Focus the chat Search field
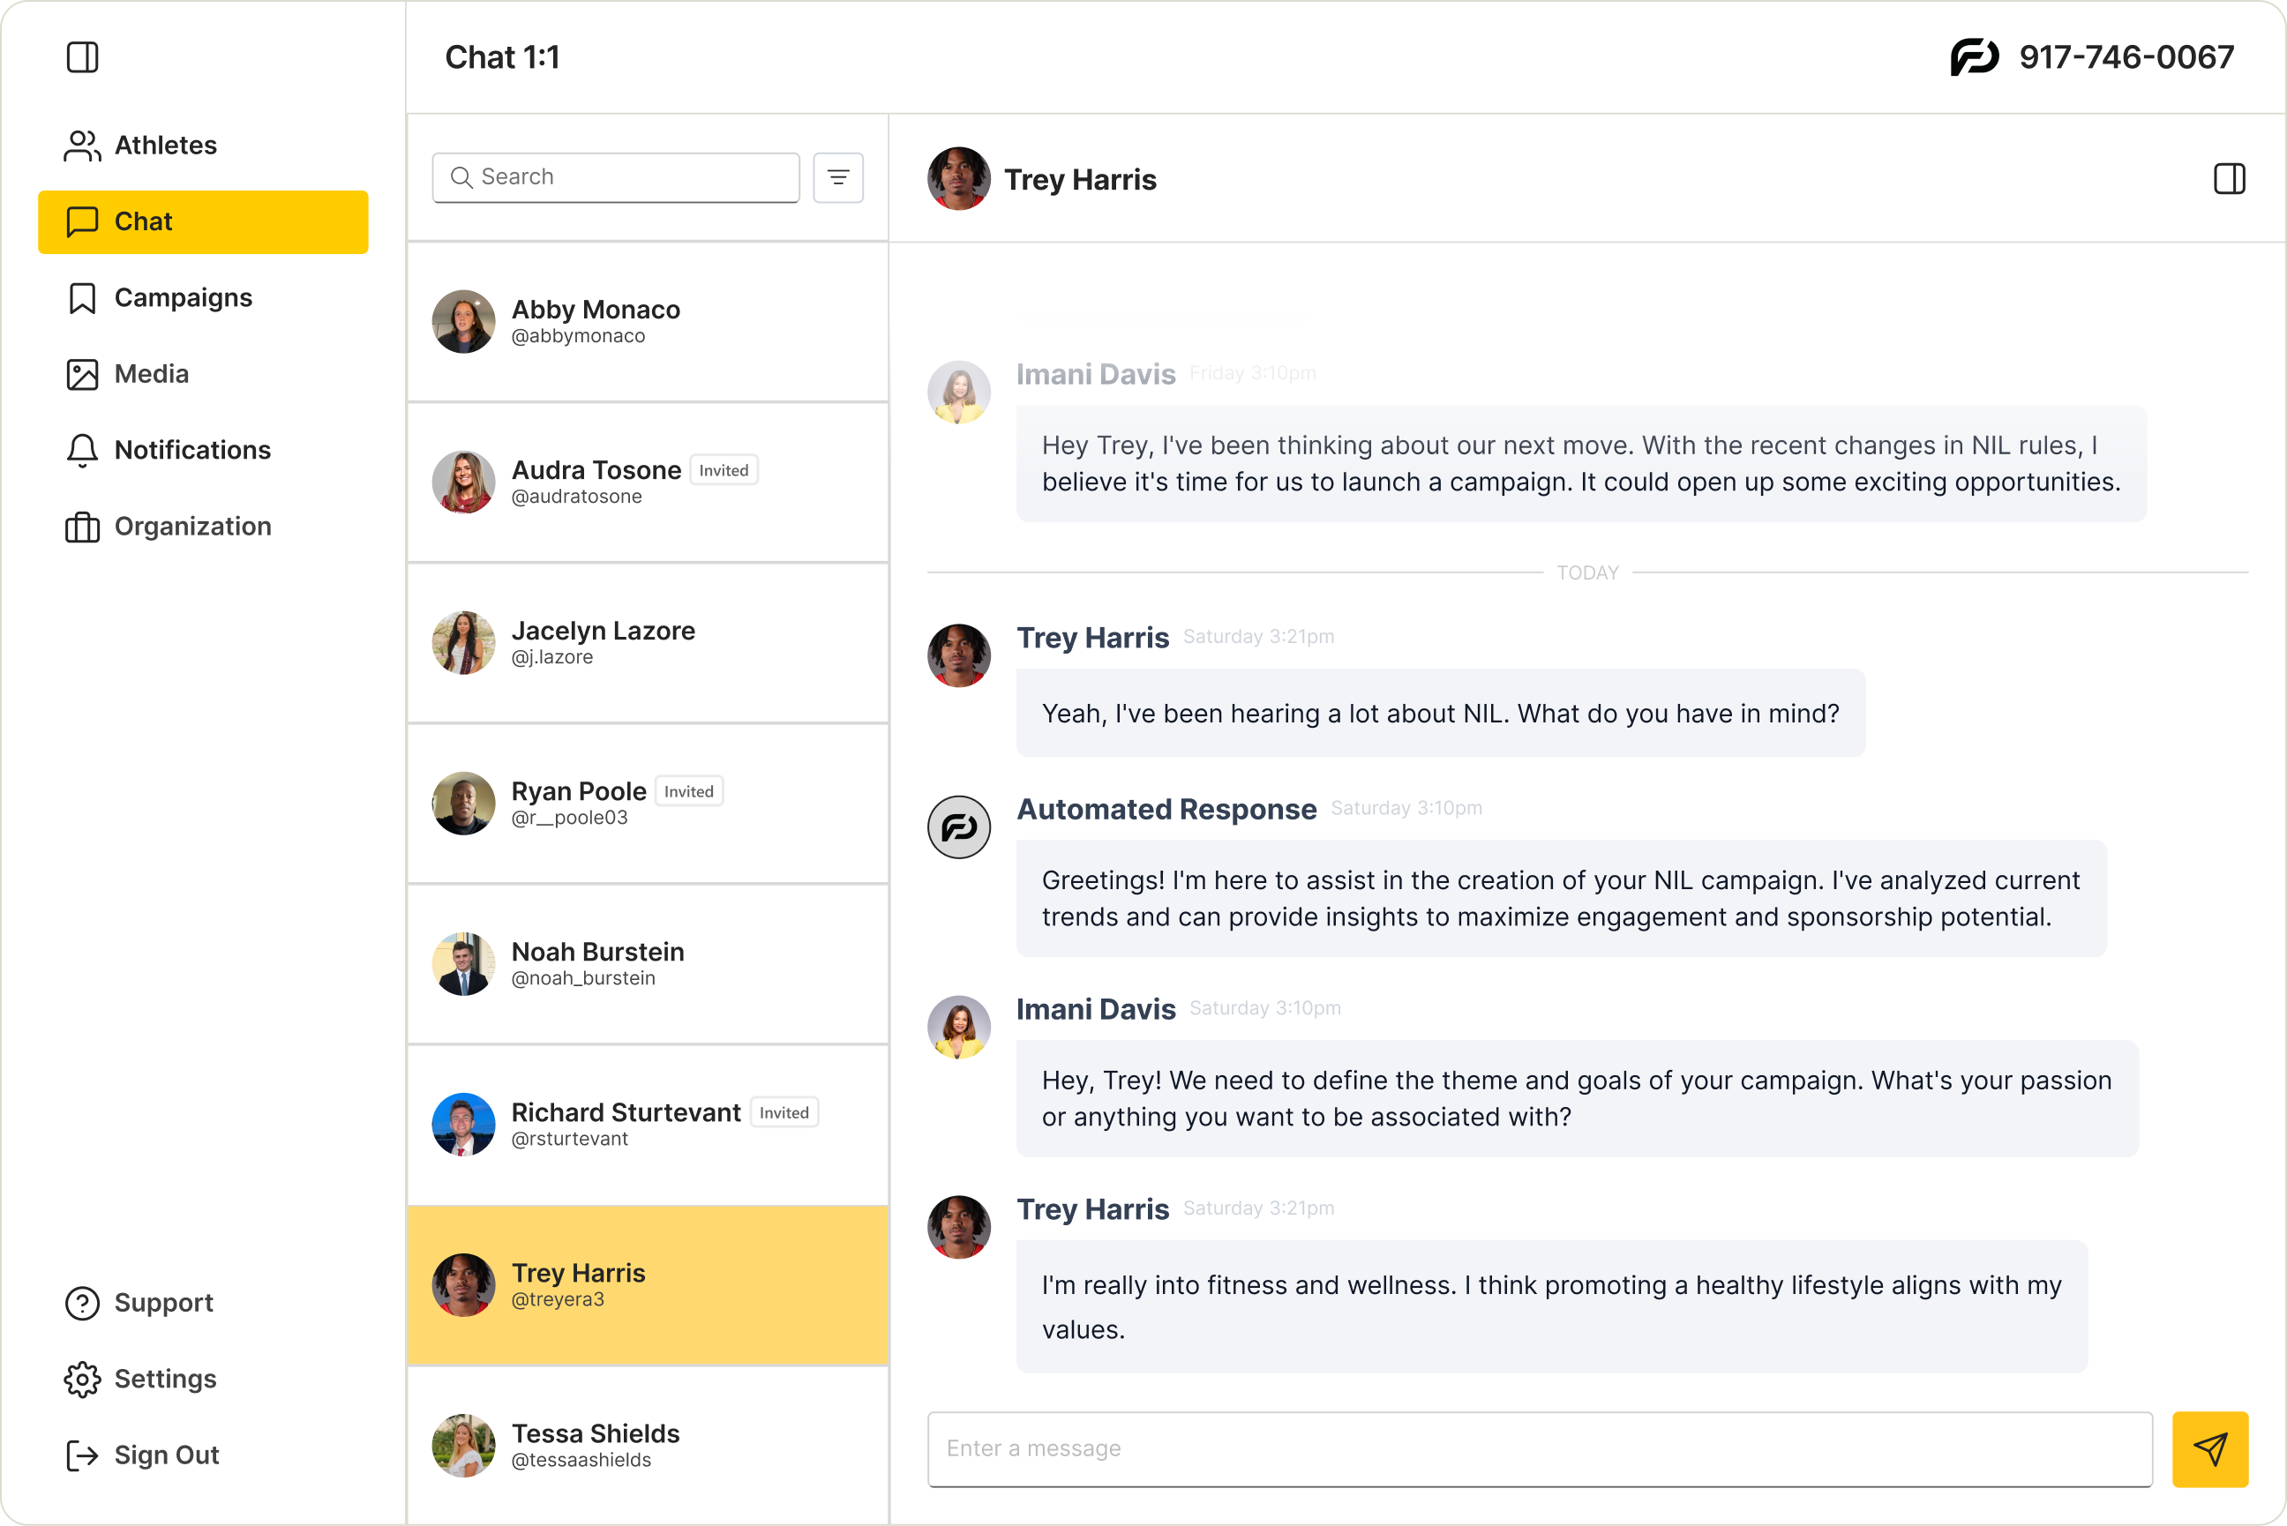 [x=616, y=177]
